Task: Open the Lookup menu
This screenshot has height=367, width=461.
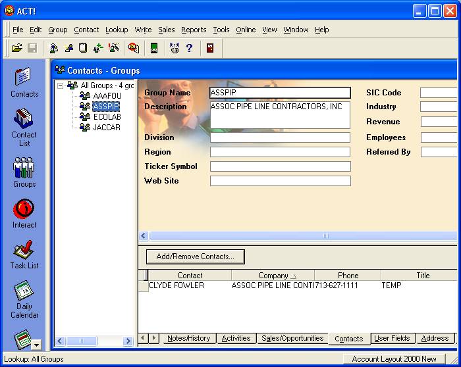Action: coord(117,30)
